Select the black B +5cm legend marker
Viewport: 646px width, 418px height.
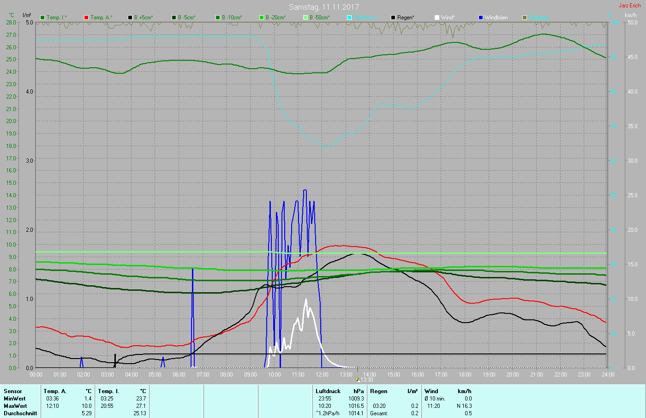click(130, 18)
